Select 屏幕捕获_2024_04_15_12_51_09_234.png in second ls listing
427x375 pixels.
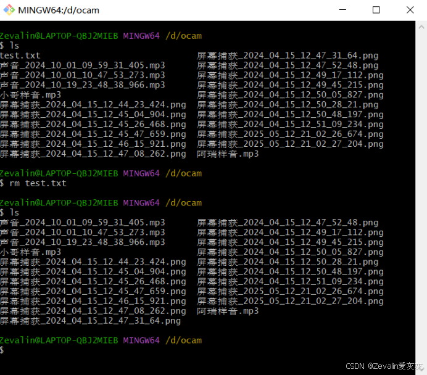tap(290, 281)
